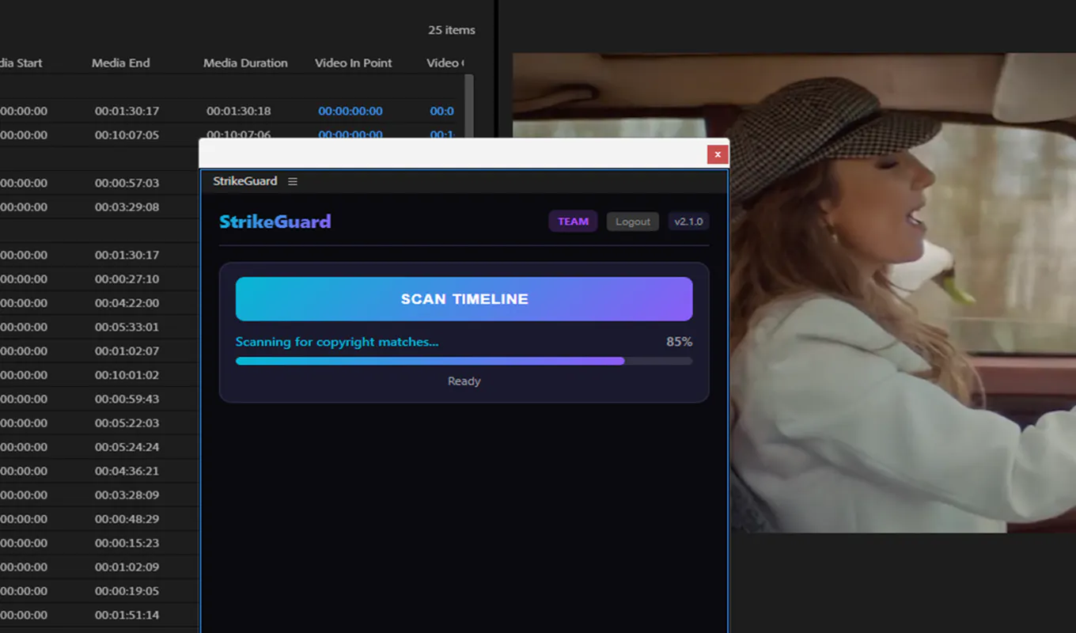
Task: Sort by the Media End column header
Action: pyautogui.click(x=121, y=63)
